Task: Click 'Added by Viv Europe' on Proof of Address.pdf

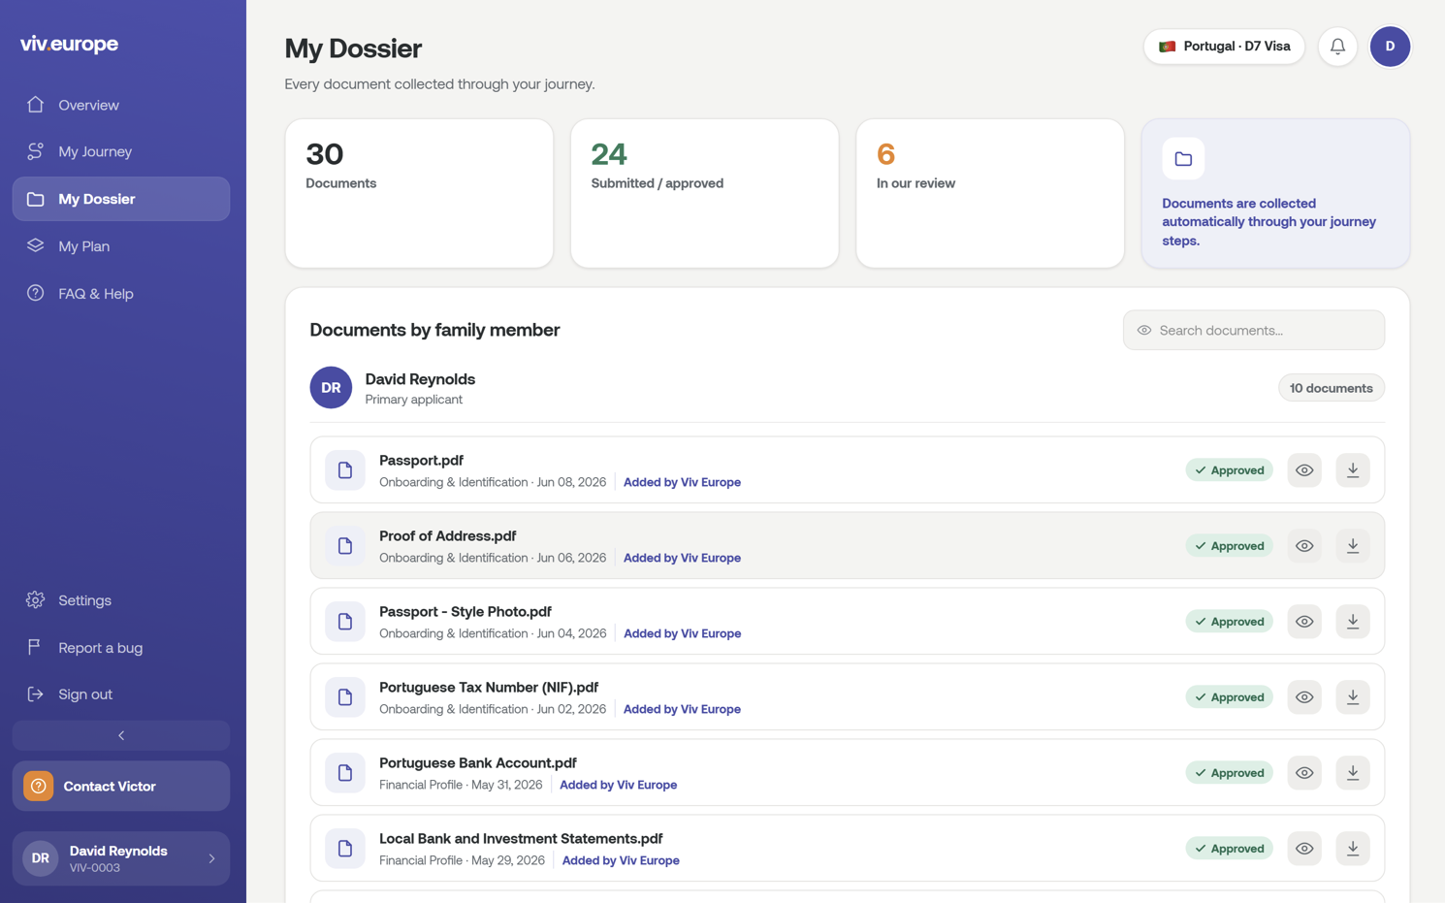Action: tap(682, 558)
